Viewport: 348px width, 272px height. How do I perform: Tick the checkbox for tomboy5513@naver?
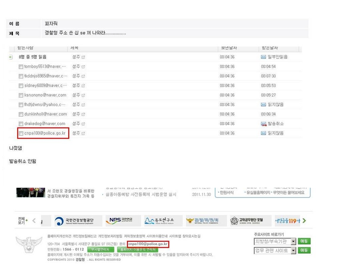[x=21, y=67]
